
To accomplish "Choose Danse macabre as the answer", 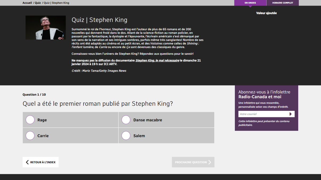I will coord(126,120).
